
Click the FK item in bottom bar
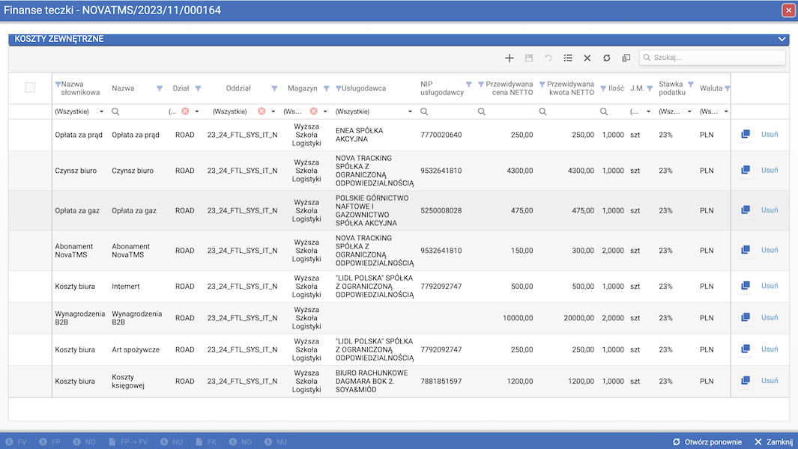tap(206, 442)
